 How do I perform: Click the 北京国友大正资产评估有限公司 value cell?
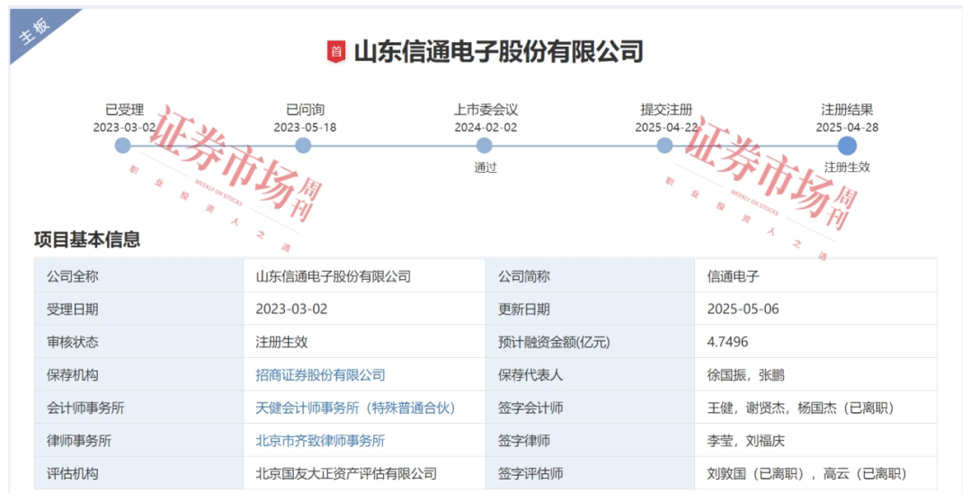364,473
